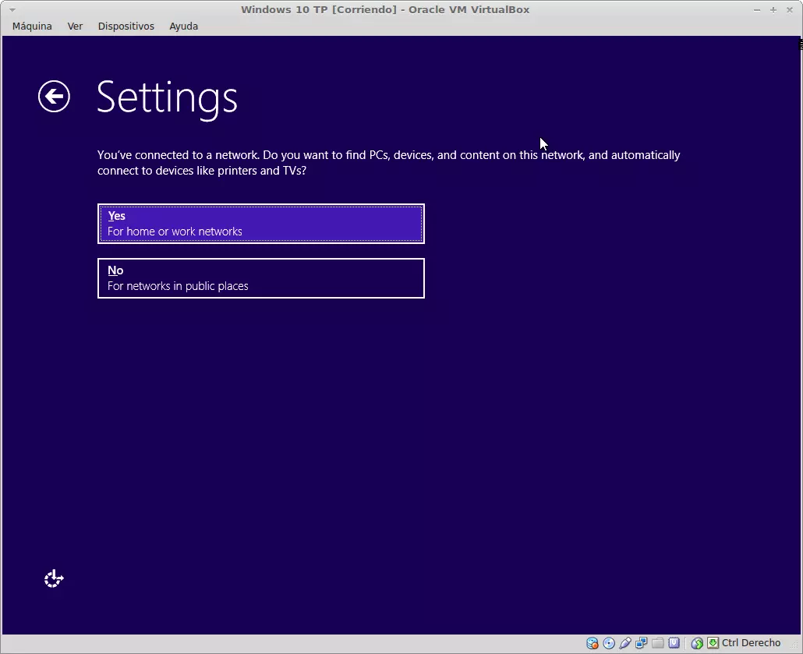
Task: Open the Dispositivos menu
Action: (x=126, y=26)
